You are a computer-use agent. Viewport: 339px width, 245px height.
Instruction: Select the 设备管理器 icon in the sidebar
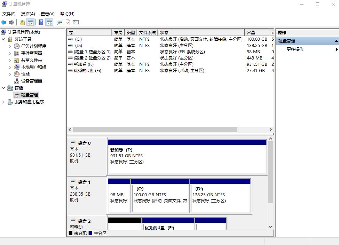click(16, 81)
